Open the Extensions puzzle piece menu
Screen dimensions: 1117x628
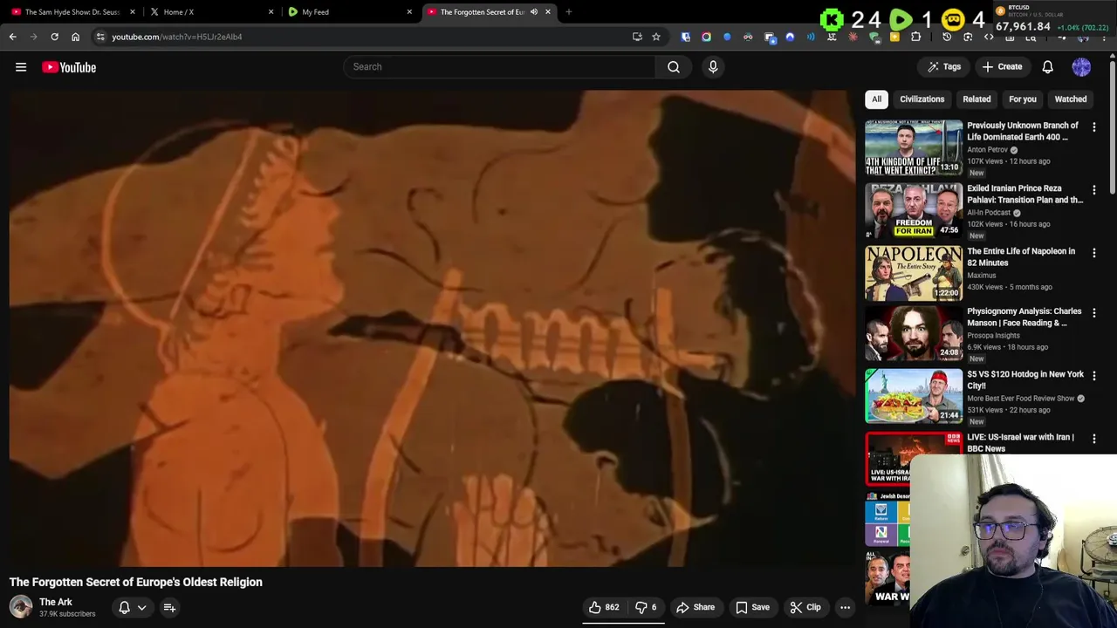coord(915,37)
